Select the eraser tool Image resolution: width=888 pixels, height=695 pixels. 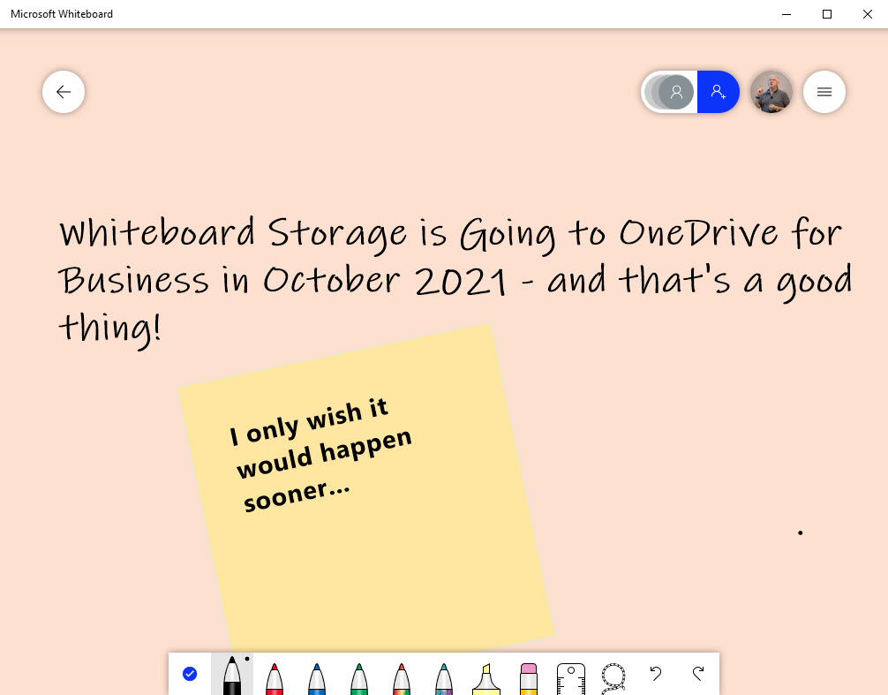click(529, 678)
